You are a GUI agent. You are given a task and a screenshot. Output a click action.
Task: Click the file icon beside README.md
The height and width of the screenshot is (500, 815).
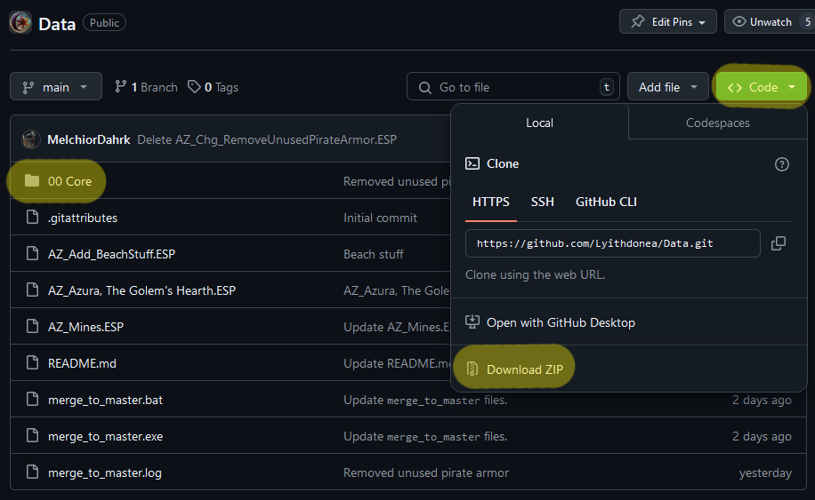coord(32,363)
